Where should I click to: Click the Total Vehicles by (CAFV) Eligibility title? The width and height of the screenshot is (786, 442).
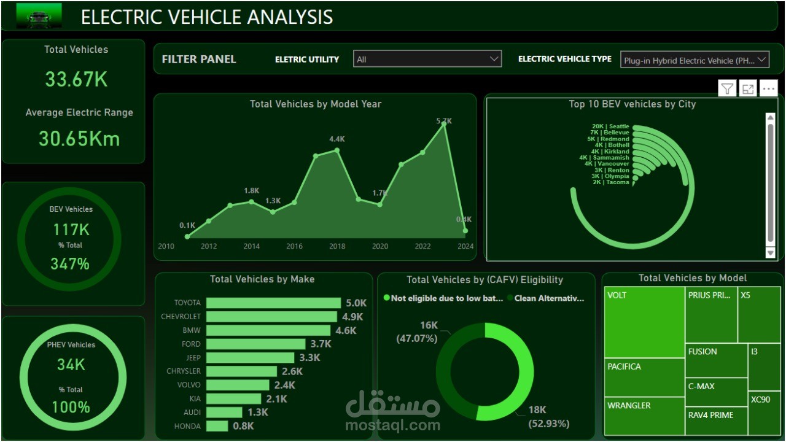click(x=485, y=280)
